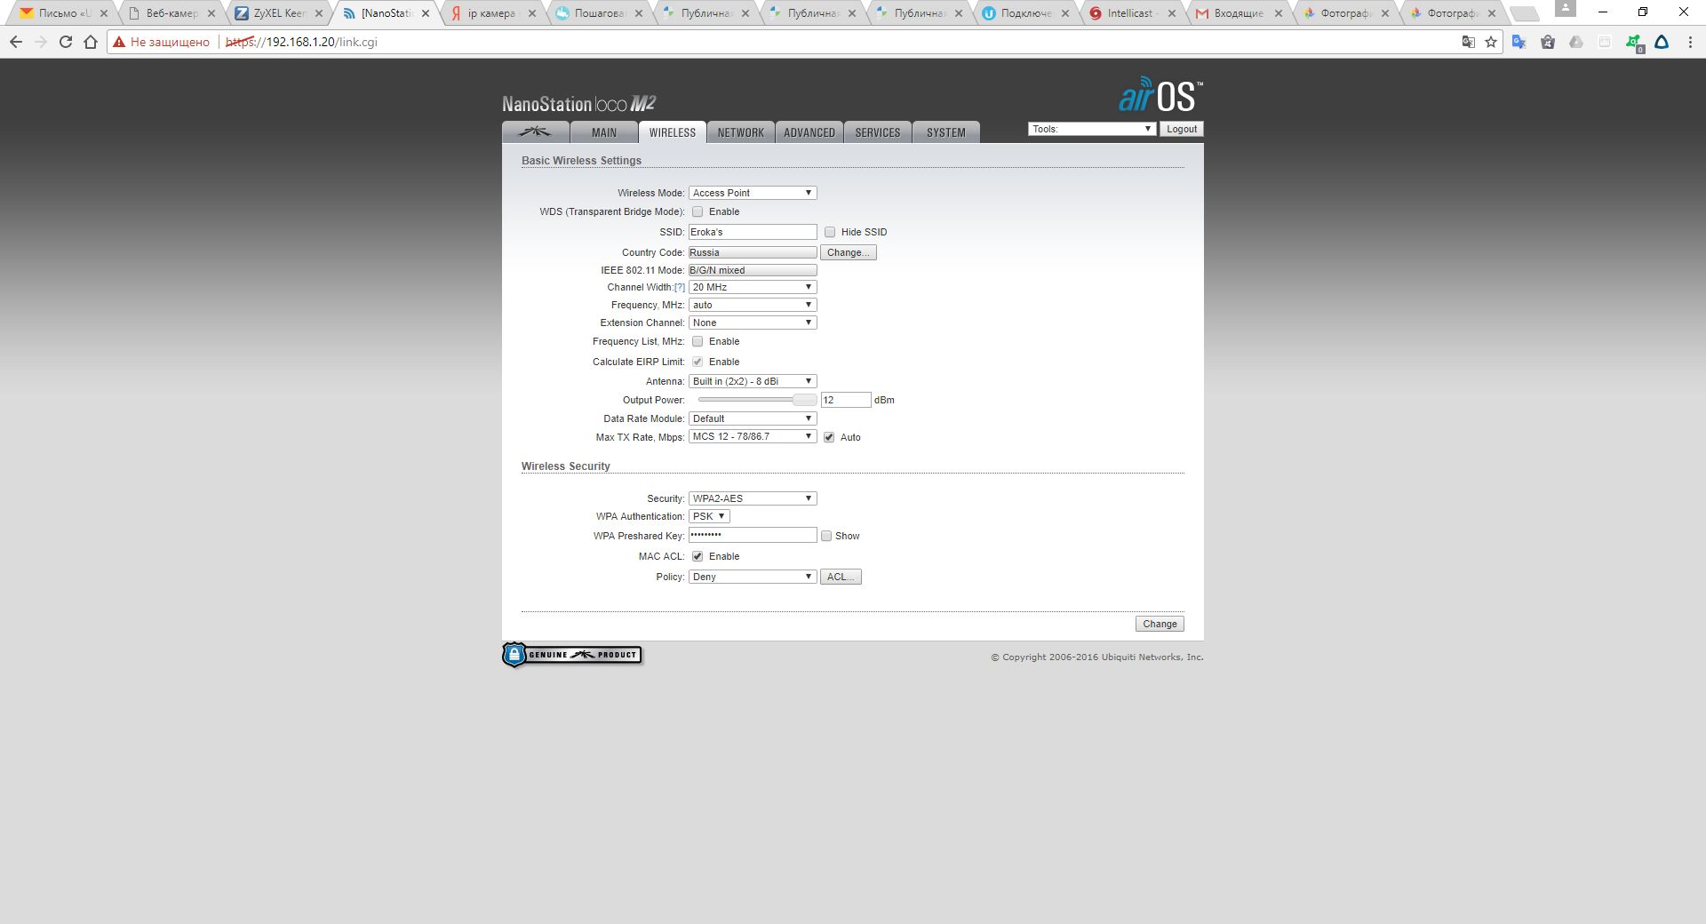
Task: Go back with the browser back arrow
Action: tap(16, 42)
